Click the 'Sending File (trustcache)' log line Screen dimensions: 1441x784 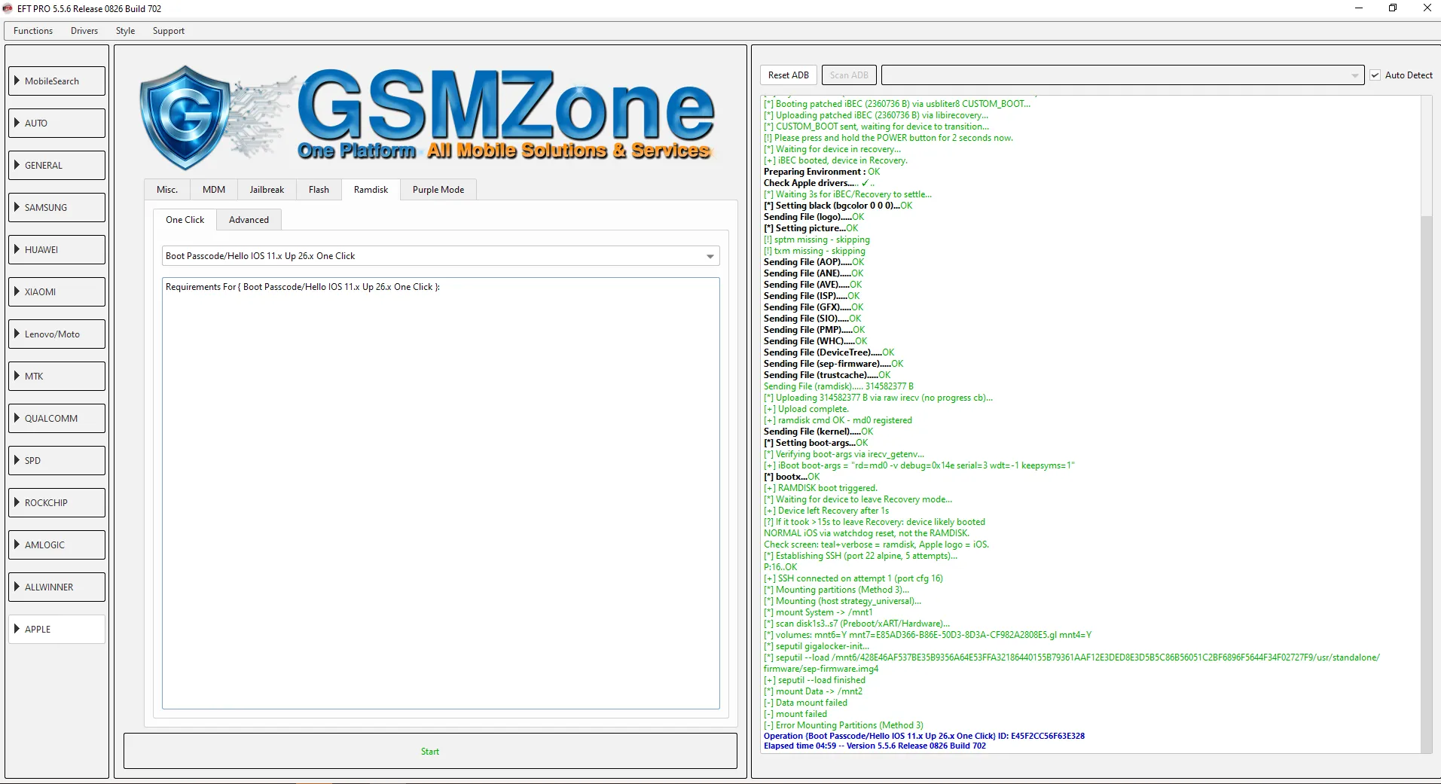point(827,375)
